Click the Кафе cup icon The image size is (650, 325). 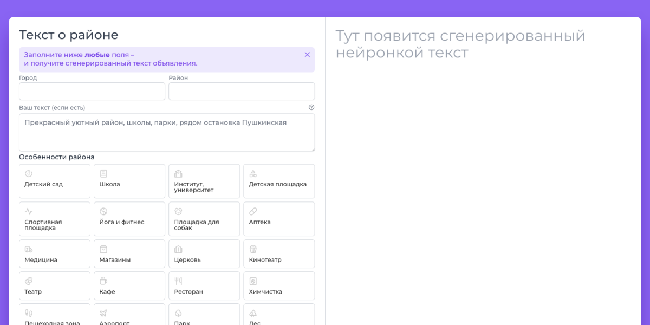point(103,281)
